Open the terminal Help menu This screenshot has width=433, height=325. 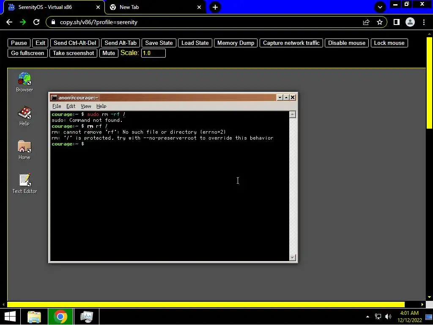point(101,106)
